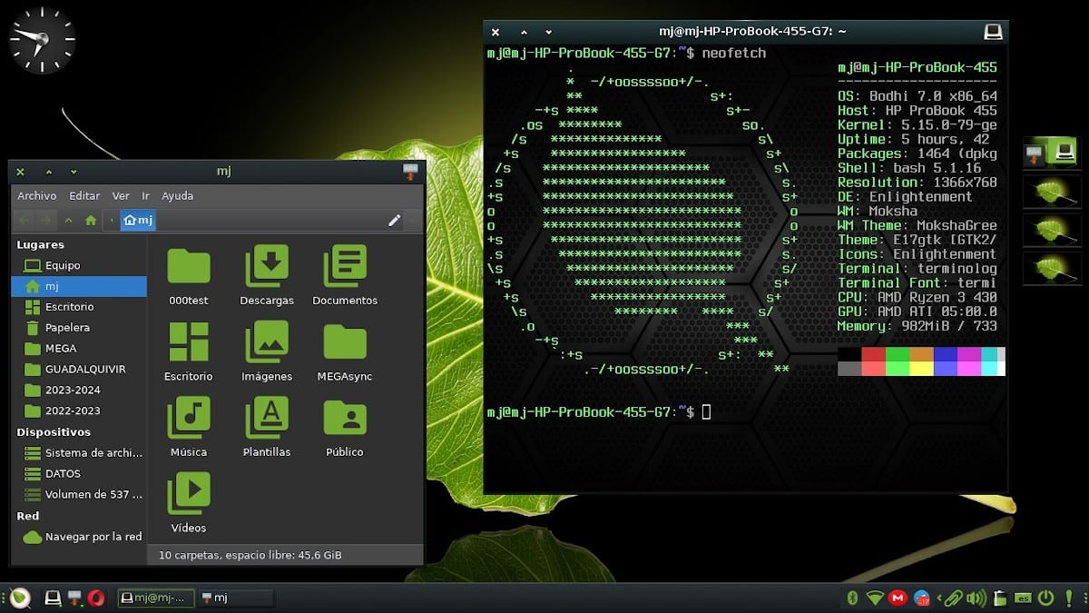Screen dimensions: 1089x613
Task: Click the terminal title bar terminal icon
Action: click(993, 32)
